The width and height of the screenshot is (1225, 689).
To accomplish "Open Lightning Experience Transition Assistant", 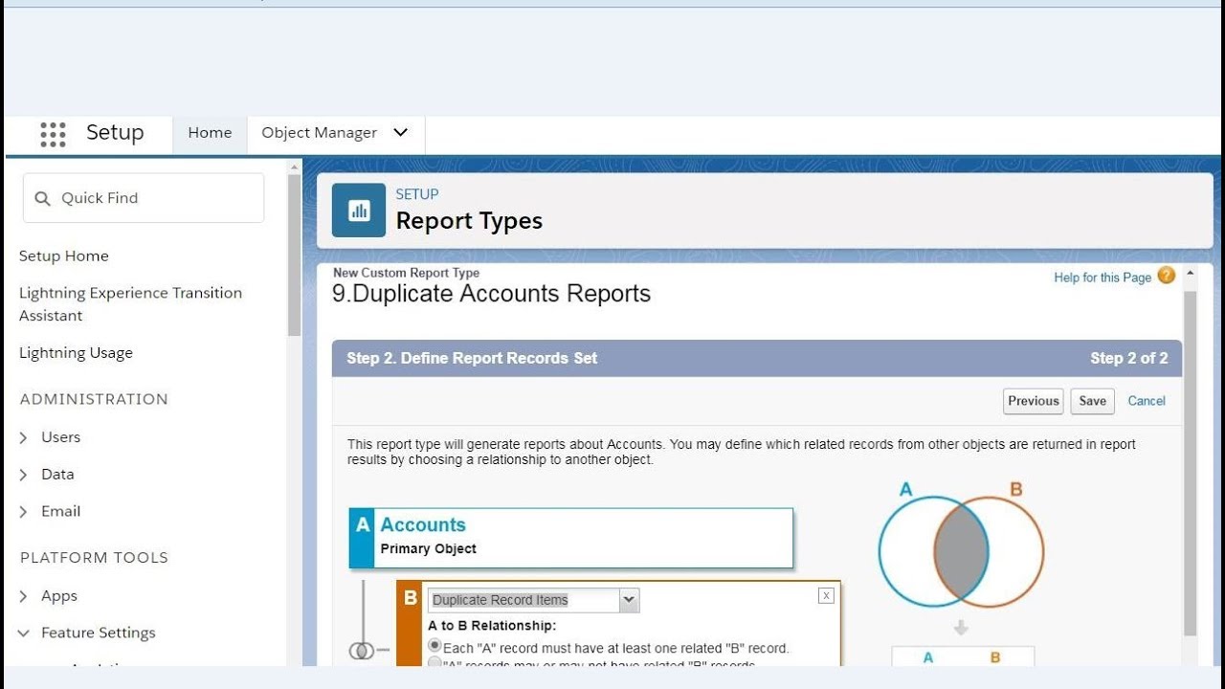I will [130, 304].
